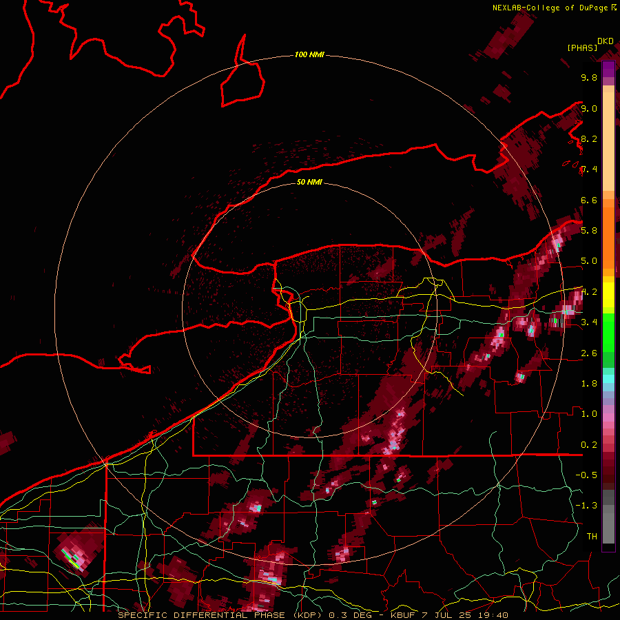Click the 6.6 scale value
Screen dimensions: 620x620
click(589, 200)
